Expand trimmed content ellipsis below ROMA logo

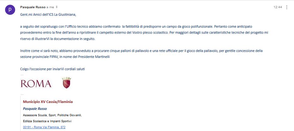[22, 94]
